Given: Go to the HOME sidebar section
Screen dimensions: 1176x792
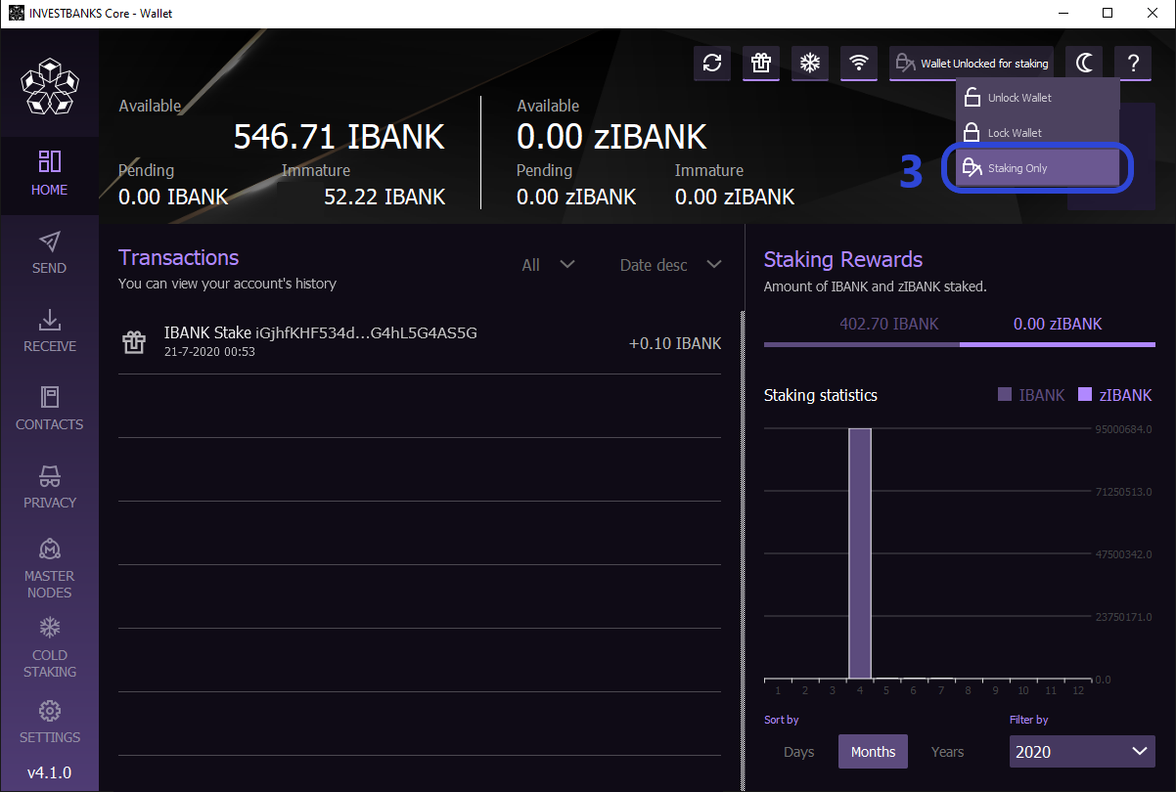Looking at the screenshot, I should 50,174.
